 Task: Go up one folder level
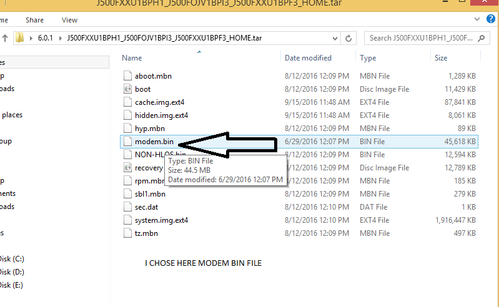pyautogui.click(x=5, y=38)
